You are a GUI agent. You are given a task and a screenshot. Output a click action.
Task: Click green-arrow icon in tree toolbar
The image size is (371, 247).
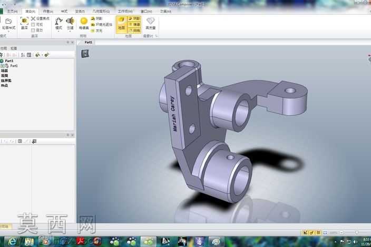click(37, 55)
